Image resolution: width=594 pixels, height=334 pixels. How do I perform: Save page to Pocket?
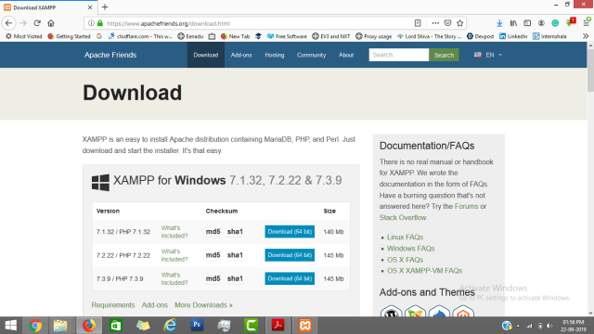click(447, 23)
